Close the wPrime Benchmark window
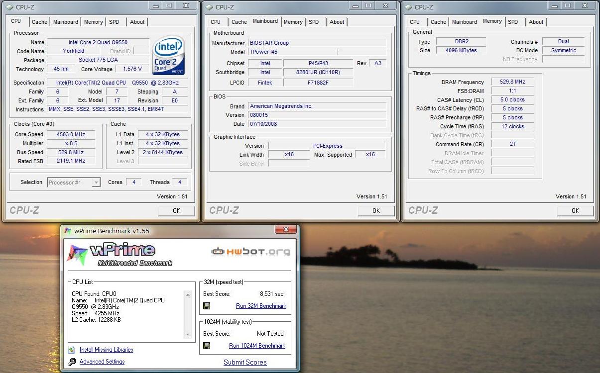The width and height of the screenshot is (600, 373). click(286, 229)
